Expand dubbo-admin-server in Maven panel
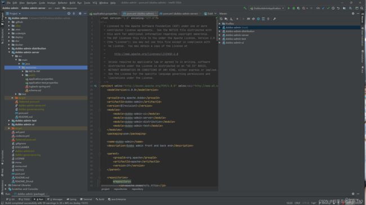Viewport: 366px width, 205px height. pos(220,35)
